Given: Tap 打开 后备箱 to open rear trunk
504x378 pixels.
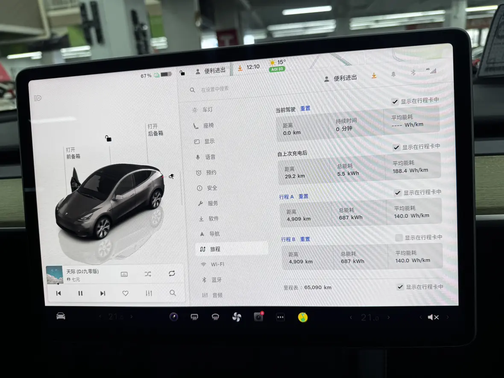Looking at the screenshot, I should point(155,130).
